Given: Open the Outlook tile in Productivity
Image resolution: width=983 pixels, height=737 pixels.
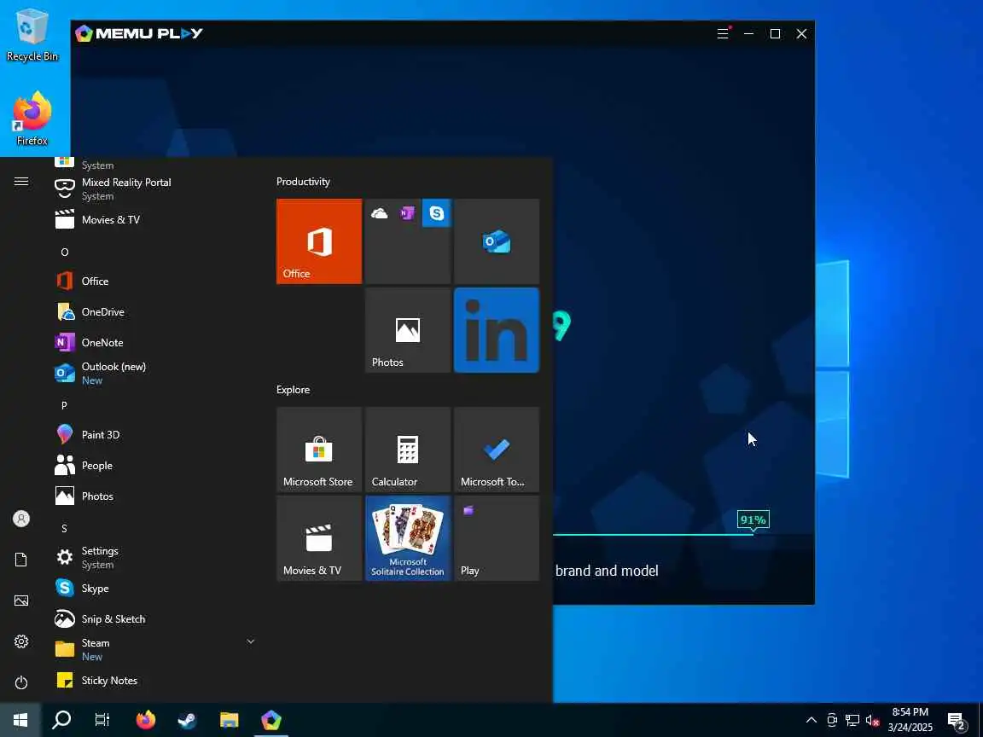Looking at the screenshot, I should (x=497, y=241).
